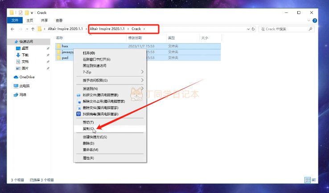The image size is (329, 193).
Task: Open the 文件 ribbon tab
Action: tap(15, 20)
